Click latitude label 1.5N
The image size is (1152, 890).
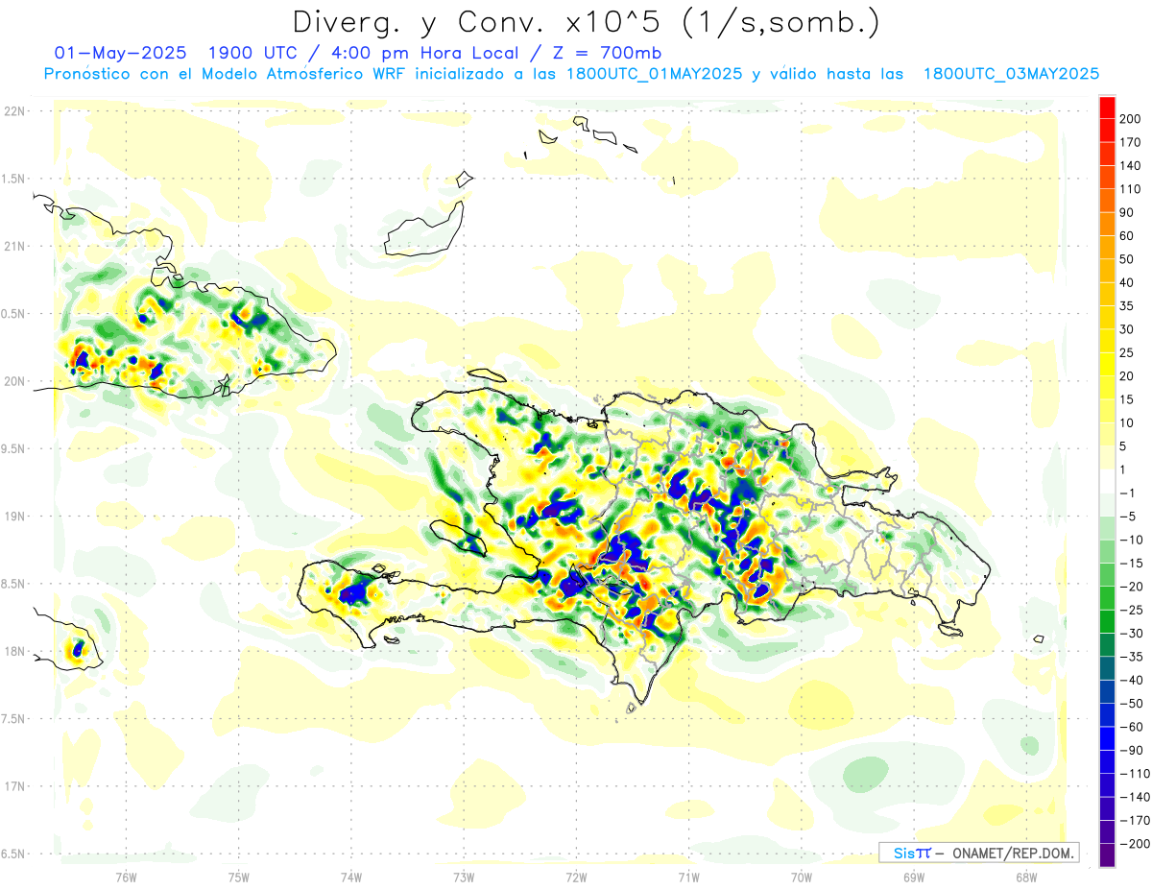click(14, 179)
